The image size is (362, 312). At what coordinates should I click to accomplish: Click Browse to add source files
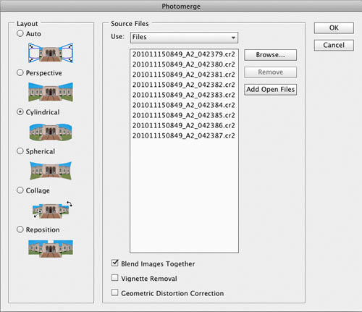pyautogui.click(x=270, y=55)
